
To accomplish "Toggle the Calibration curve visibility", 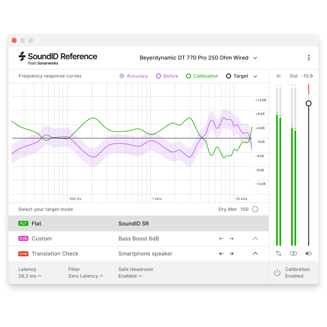I will tap(202, 76).
